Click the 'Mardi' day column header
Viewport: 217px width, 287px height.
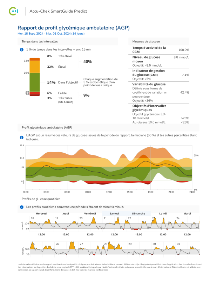click(x=187, y=213)
